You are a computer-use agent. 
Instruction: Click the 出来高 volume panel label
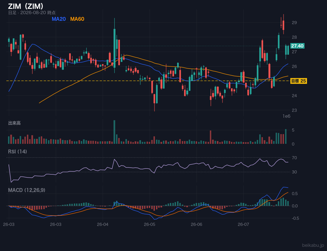tap(14, 123)
